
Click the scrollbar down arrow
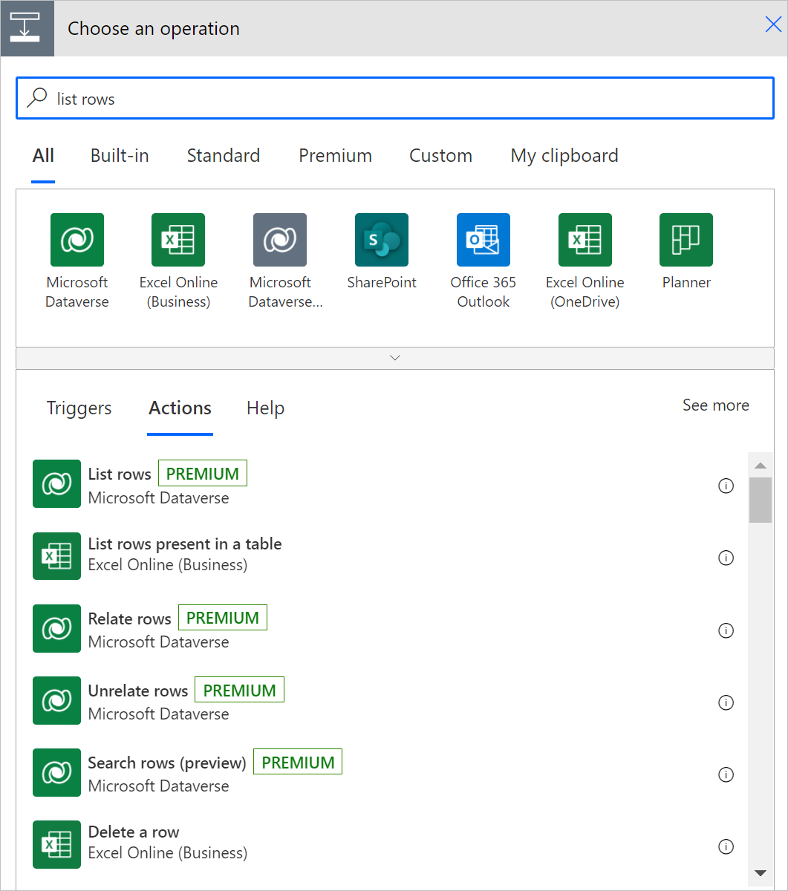click(760, 872)
